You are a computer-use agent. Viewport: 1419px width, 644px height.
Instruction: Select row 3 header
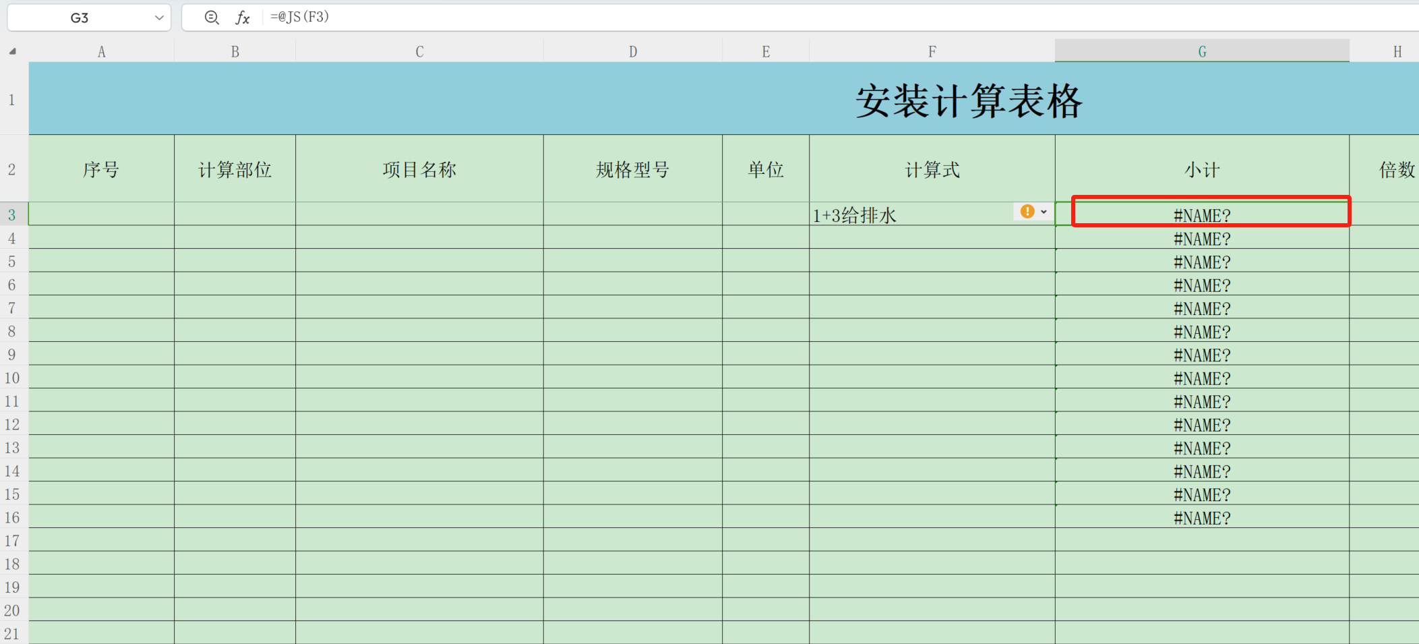click(13, 214)
